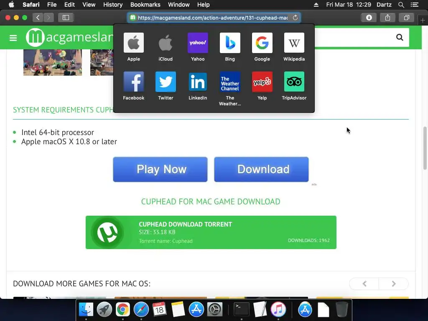The image size is (428, 321).
Task: Open Trash from the Dock
Action: 342,310
